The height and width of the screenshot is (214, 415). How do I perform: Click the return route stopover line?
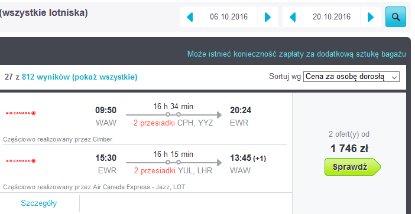coord(174,163)
